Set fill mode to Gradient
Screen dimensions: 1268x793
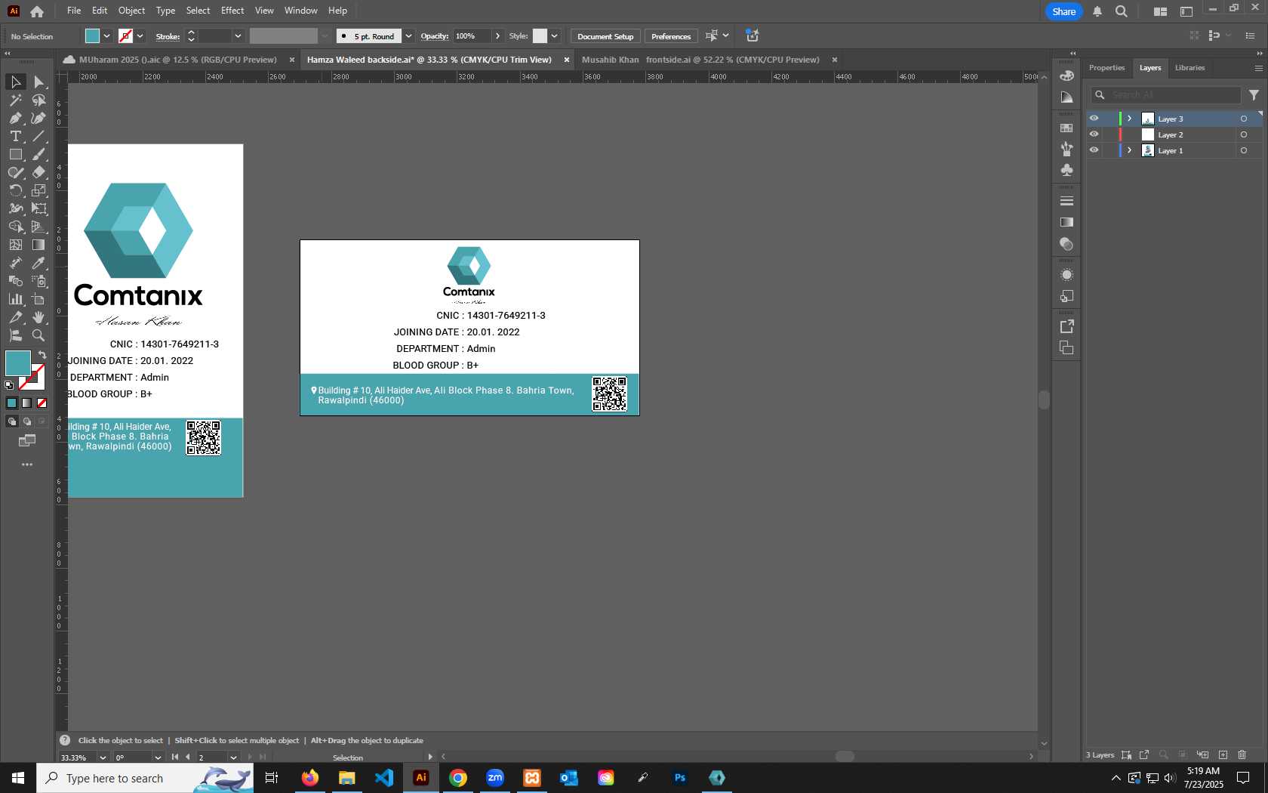tap(27, 403)
